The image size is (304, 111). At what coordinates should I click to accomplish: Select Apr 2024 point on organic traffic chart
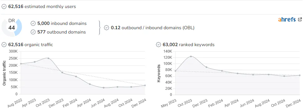90,84
